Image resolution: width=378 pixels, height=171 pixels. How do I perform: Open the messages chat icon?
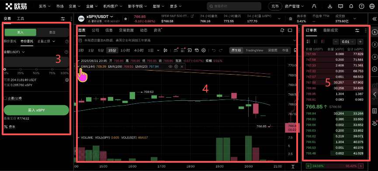(x=340, y=7)
